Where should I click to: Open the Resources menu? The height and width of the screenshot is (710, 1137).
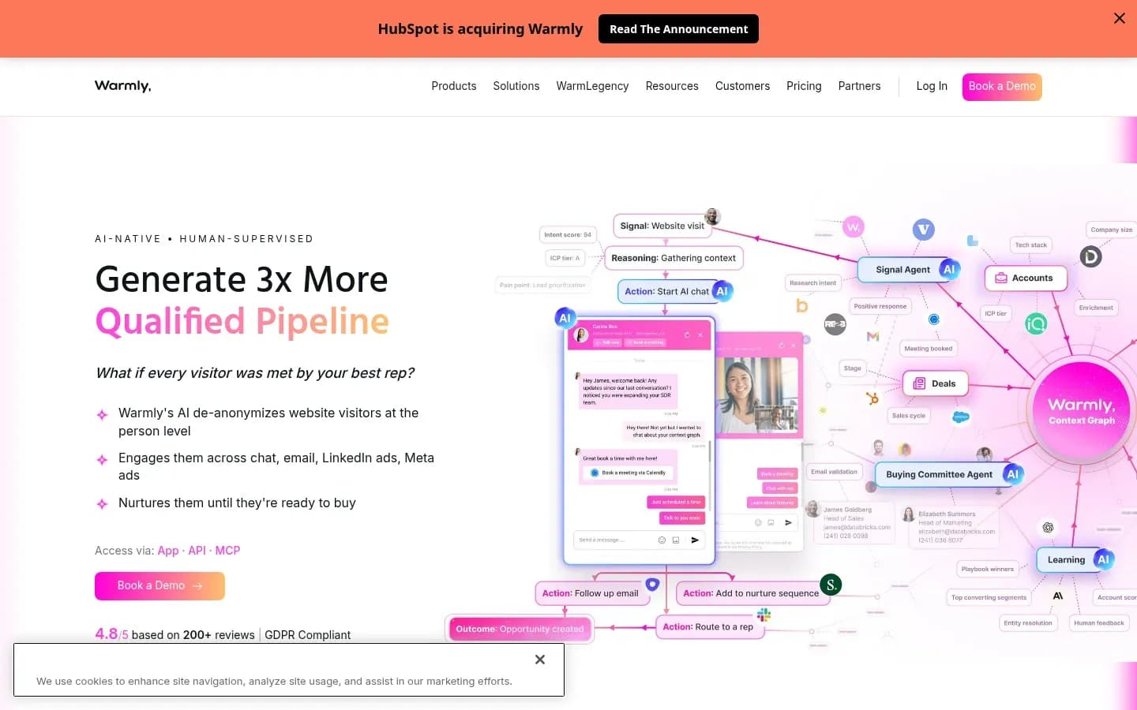pos(672,86)
